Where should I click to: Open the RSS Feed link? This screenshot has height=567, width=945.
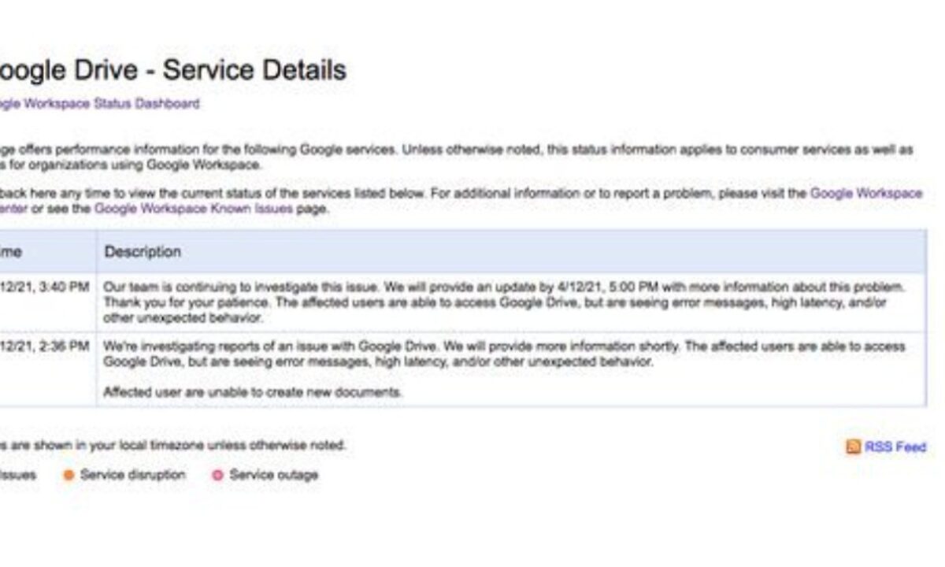point(895,447)
